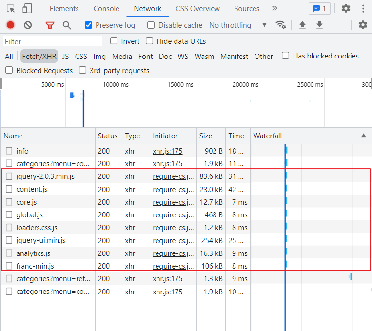Enable the Disable cache checkbox
This screenshot has height=331, width=372.
[151, 25]
